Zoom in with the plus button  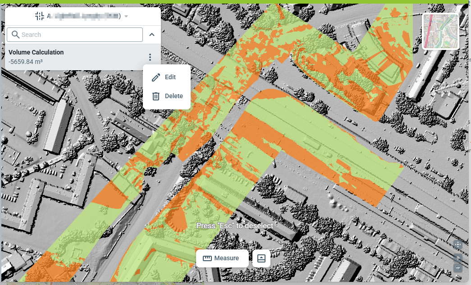point(457,258)
